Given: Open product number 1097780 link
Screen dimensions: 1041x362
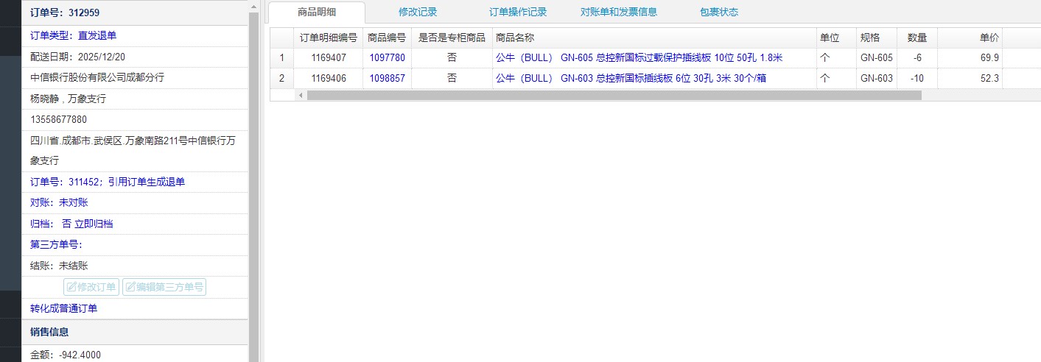Looking at the screenshot, I should click(x=387, y=57).
